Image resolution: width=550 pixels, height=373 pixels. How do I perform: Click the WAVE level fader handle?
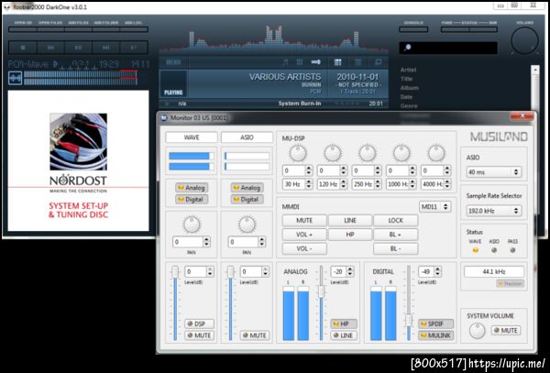point(175,271)
